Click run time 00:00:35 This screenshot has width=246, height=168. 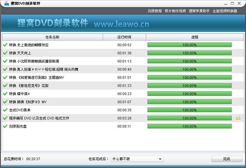[x=124, y=110]
